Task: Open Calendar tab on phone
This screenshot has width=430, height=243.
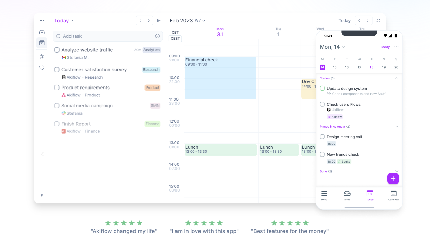Action: click(x=394, y=195)
